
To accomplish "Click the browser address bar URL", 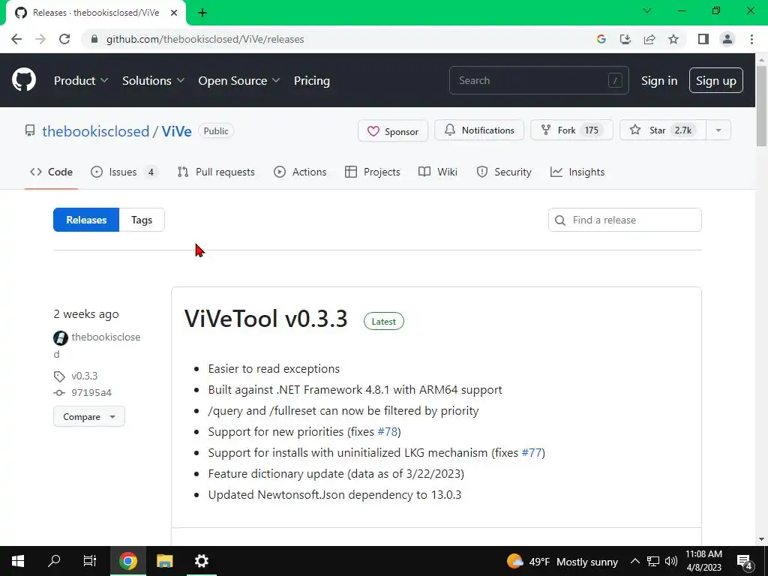I will [x=205, y=39].
